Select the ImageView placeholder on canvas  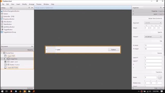pos(51,50)
